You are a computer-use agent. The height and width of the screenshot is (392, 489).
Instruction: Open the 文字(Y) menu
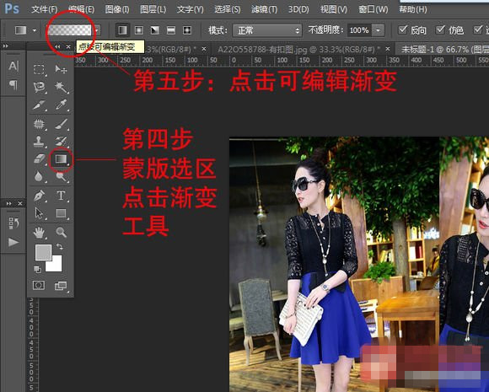pyautogui.click(x=190, y=9)
